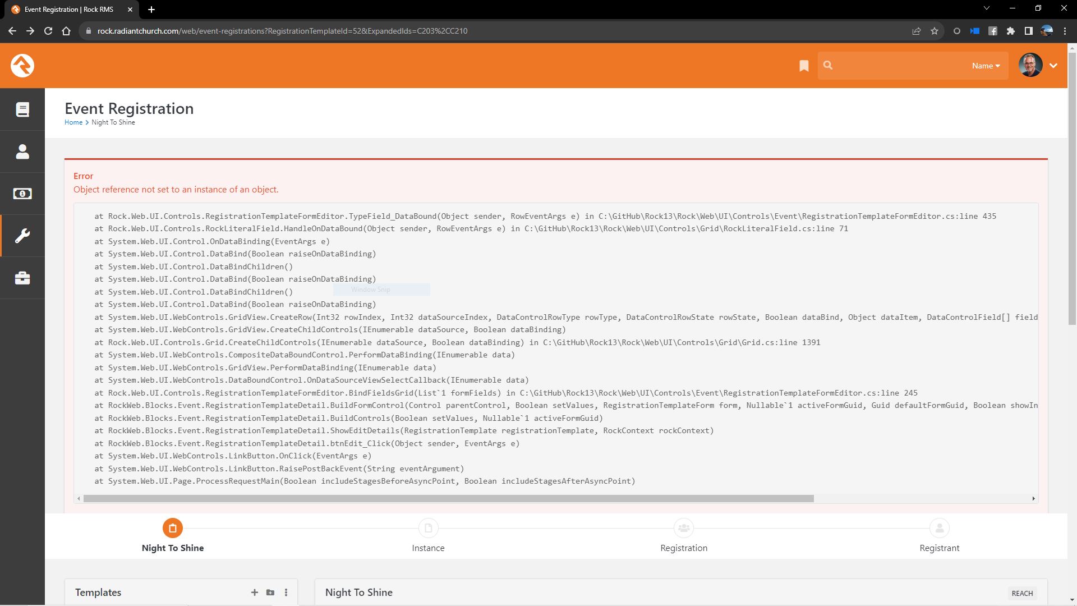Open the people/contacts icon in sidebar
The width and height of the screenshot is (1077, 606).
click(21, 151)
